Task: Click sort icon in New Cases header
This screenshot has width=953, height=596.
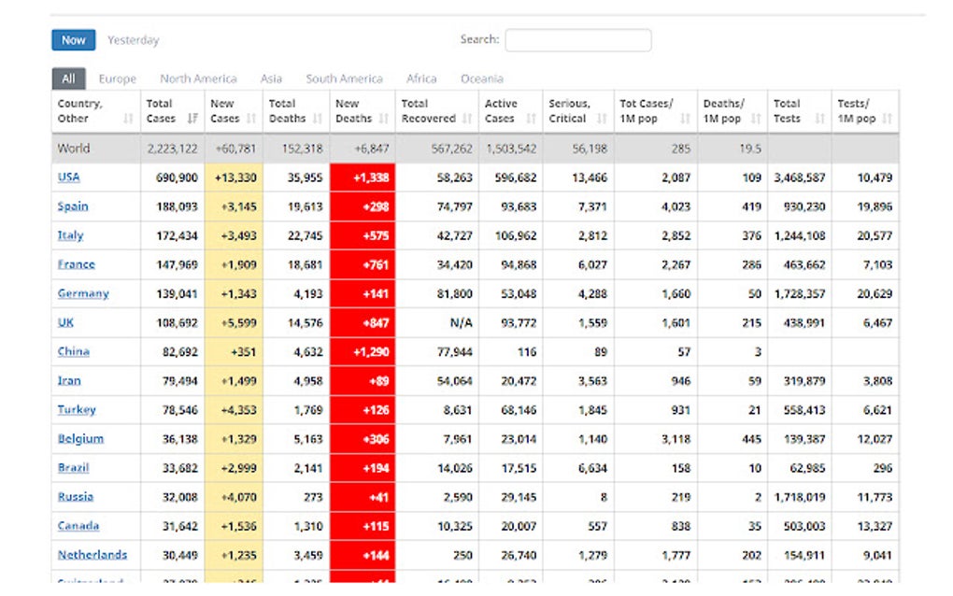Action: 251,119
